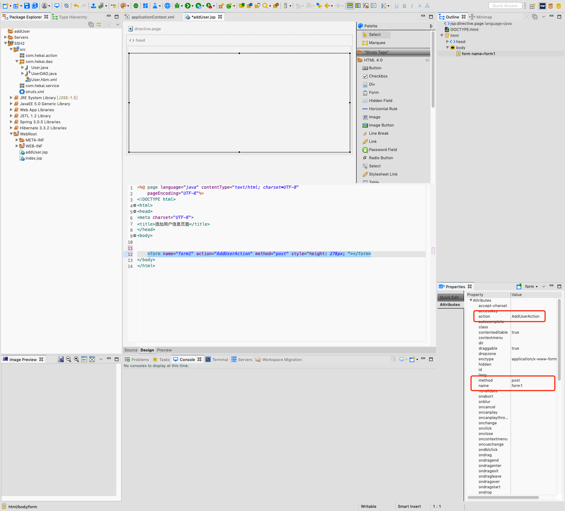Screen dimensions: 565x511
Task: Click Zoom In in Image Preview
Action: pyautogui.click(x=76, y=359)
